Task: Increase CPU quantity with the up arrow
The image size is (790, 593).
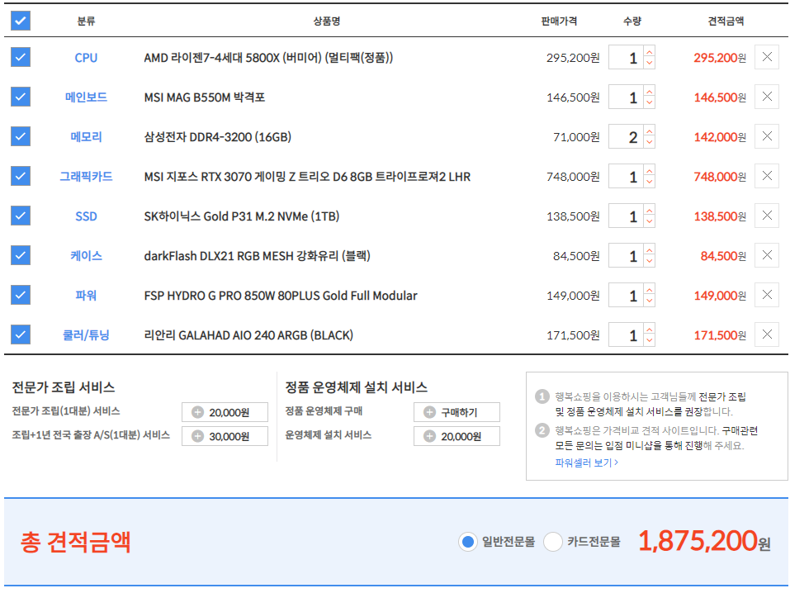Action: [650, 52]
